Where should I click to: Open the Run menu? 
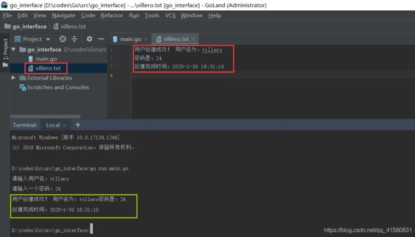[134, 15]
